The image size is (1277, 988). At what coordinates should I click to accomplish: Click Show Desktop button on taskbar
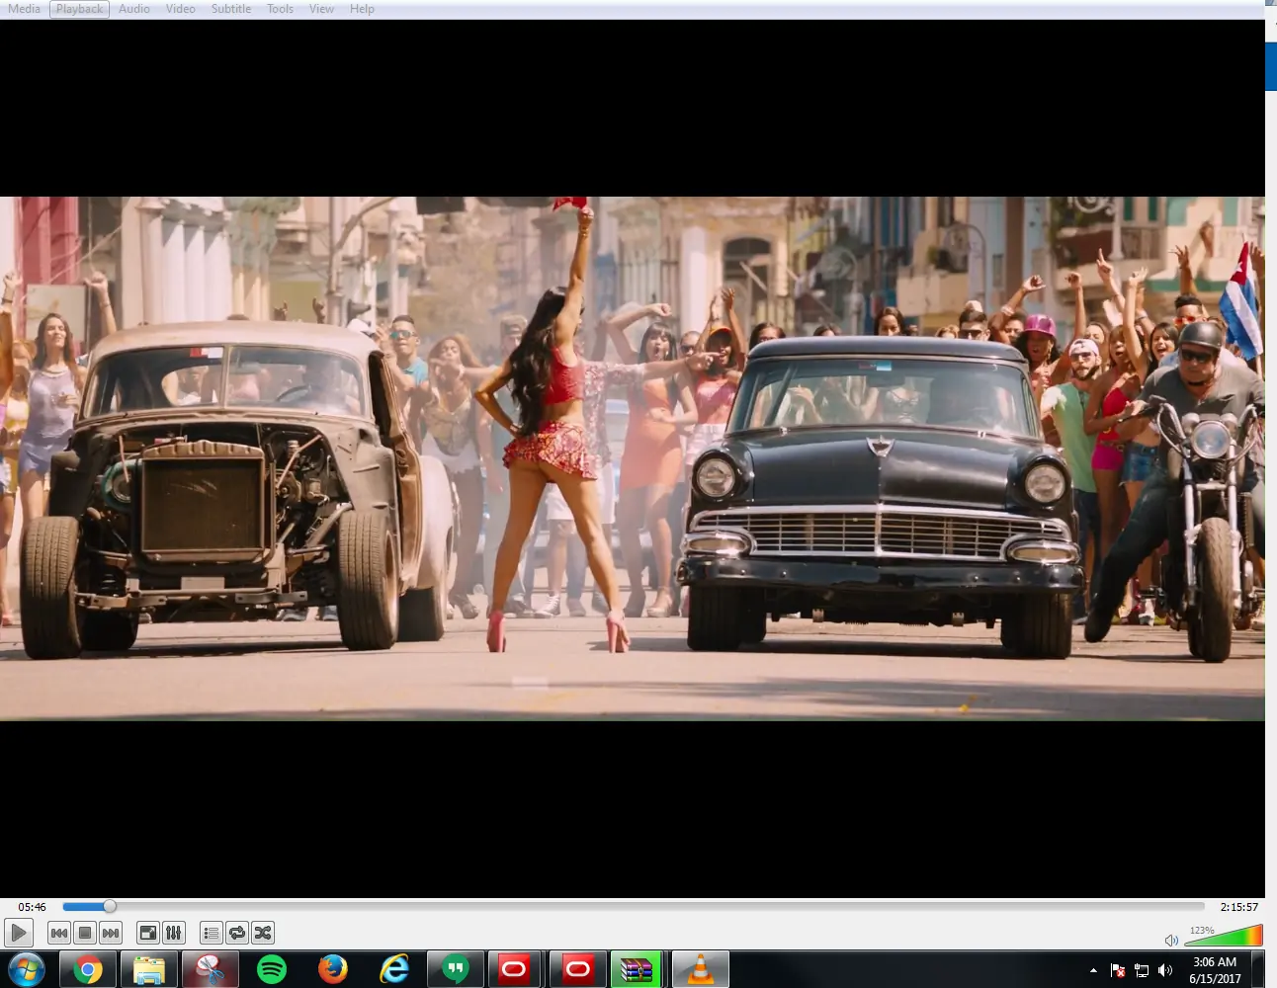pyautogui.click(x=1258, y=970)
